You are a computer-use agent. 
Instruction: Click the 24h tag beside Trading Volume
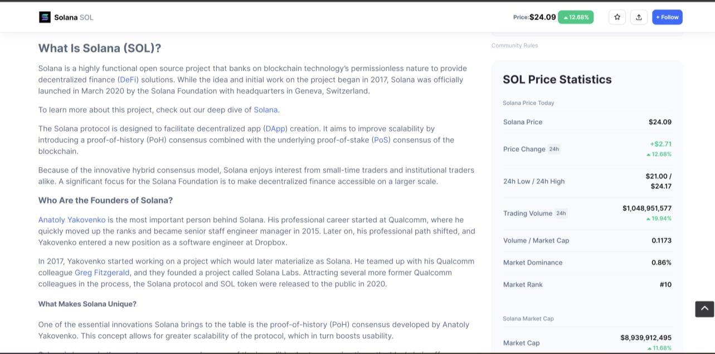coord(561,213)
